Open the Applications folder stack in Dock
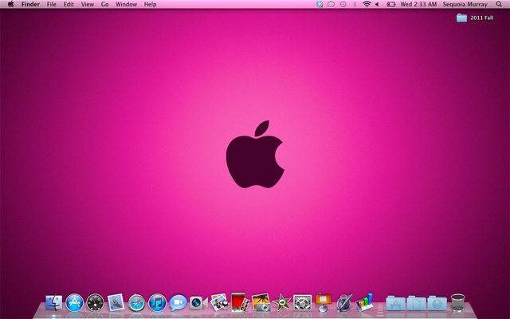The height and width of the screenshot is (319, 510). [395, 303]
